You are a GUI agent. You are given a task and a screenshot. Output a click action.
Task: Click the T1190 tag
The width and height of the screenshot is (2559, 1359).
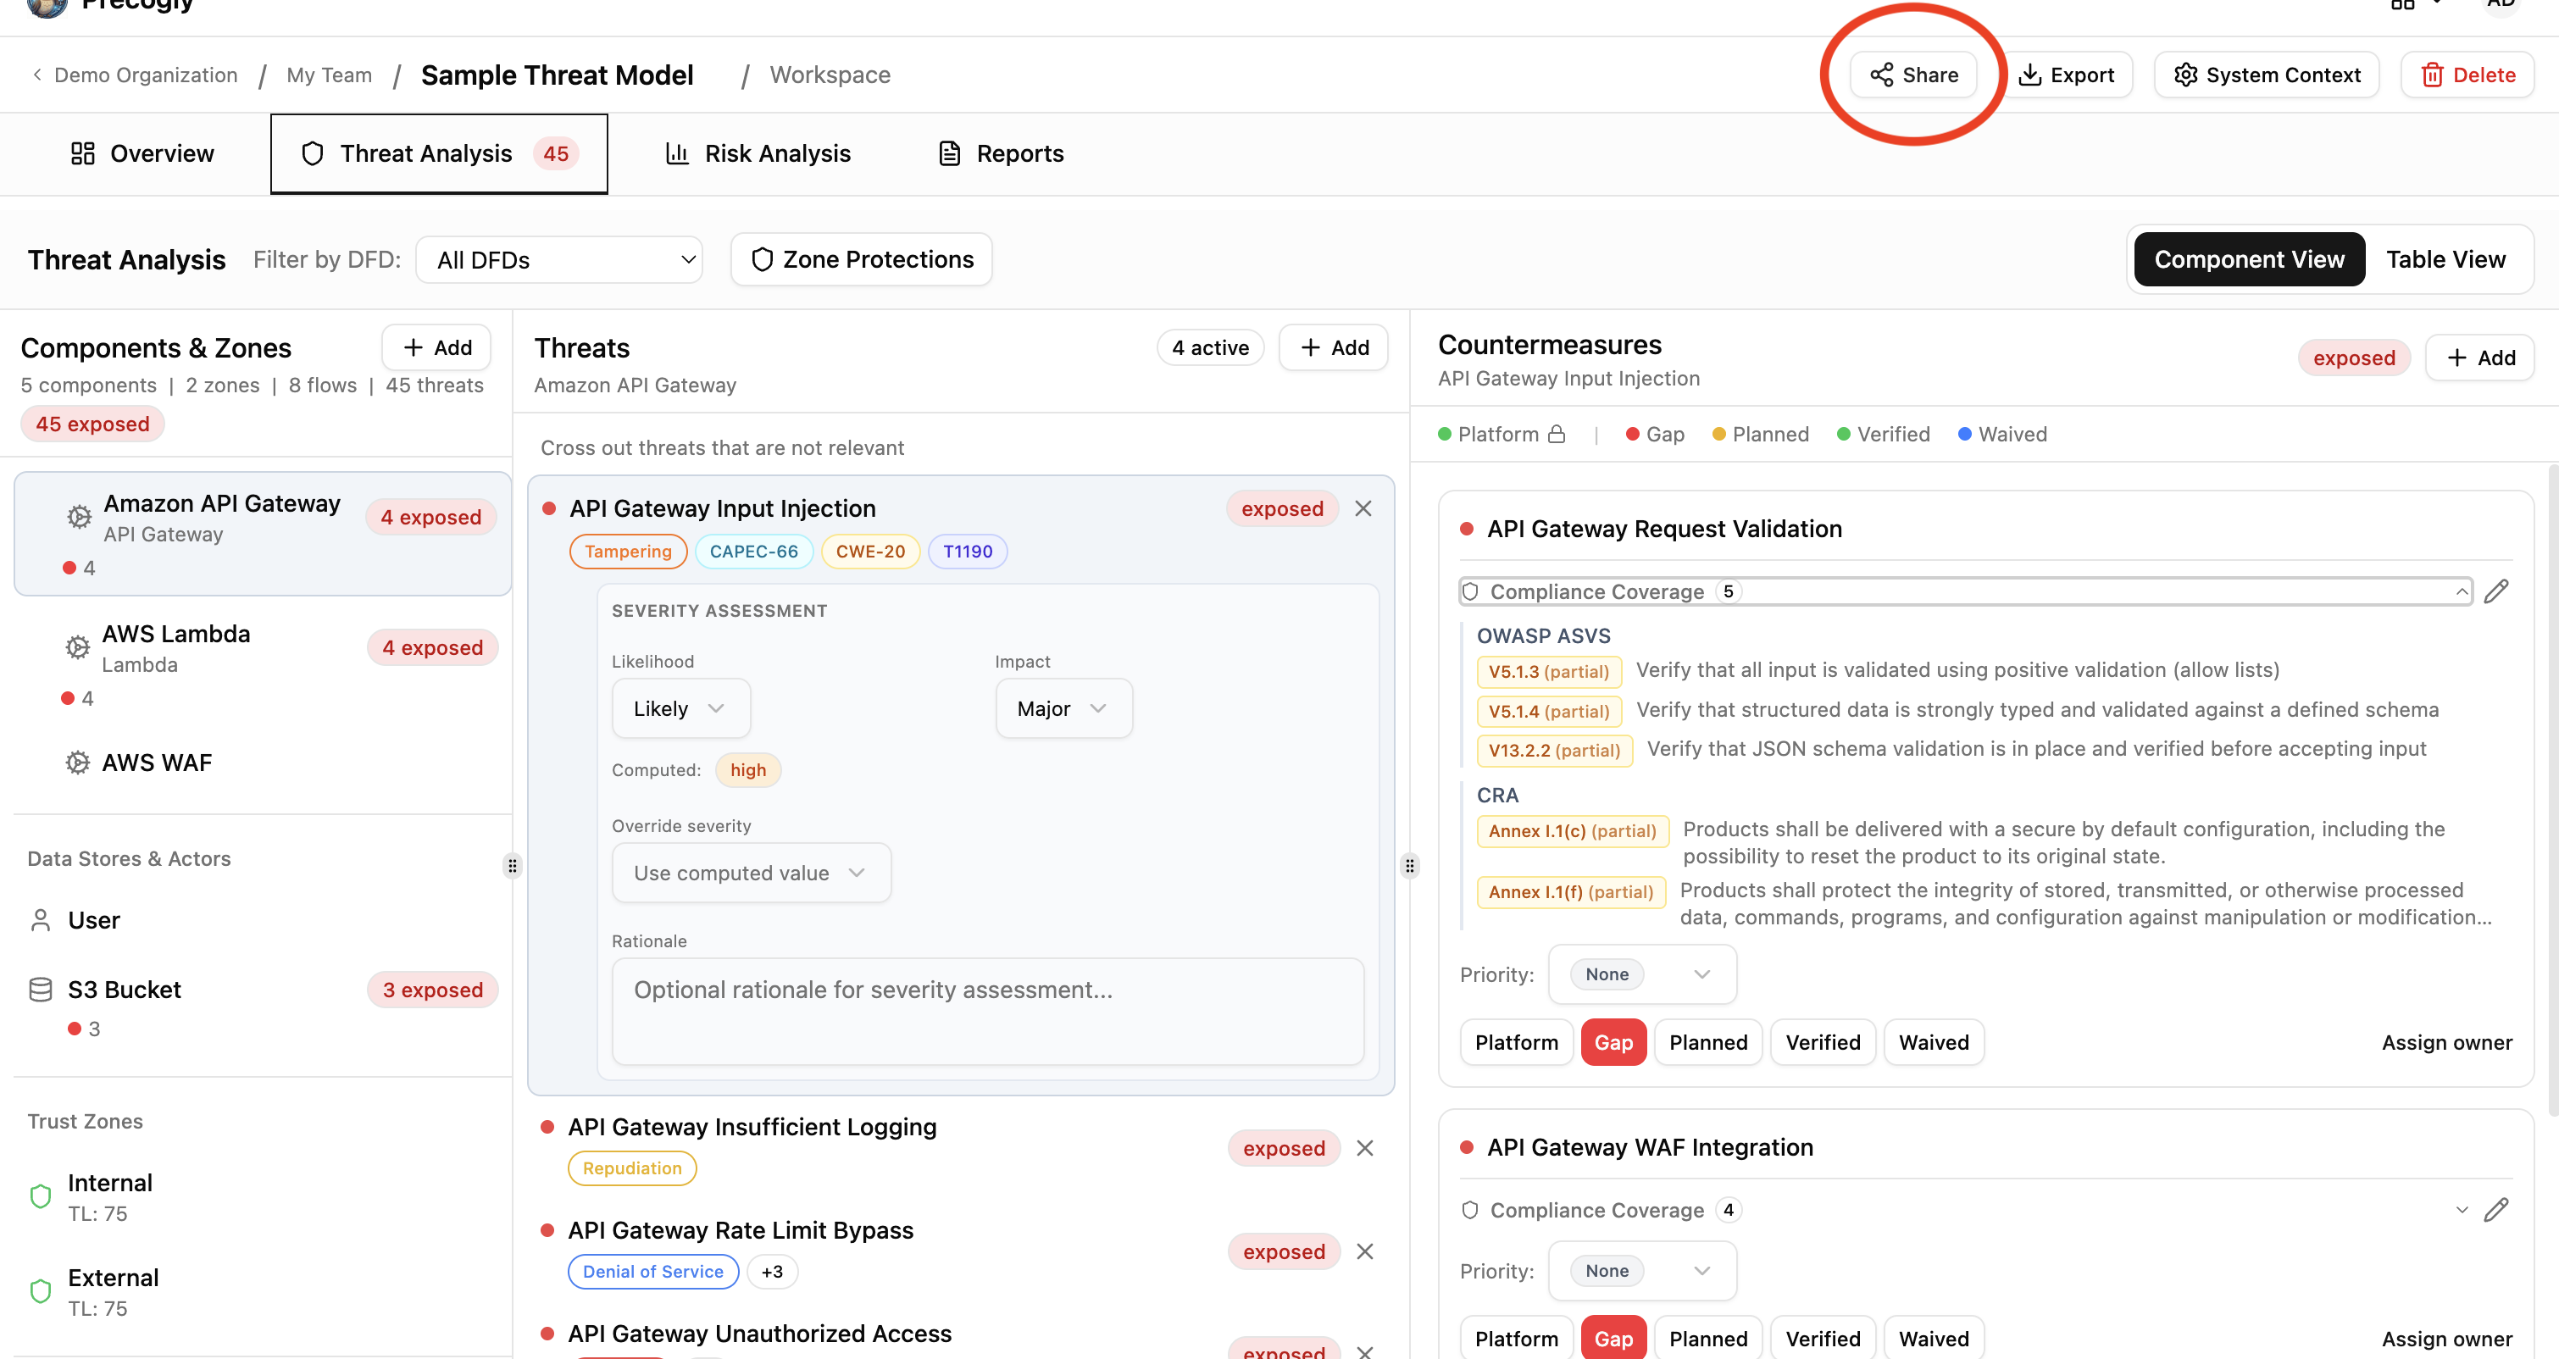(x=968, y=552)
